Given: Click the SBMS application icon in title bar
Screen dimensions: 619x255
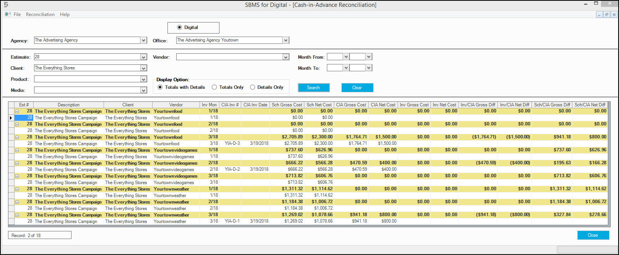Looking at the screenshot, I should tap(5, 5).
